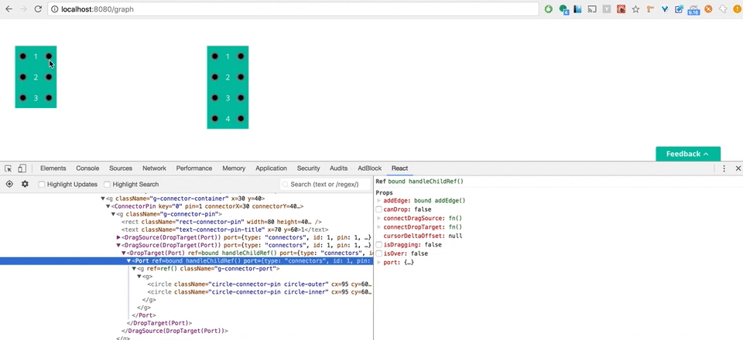Open the Memory tab

click(234, 168)
